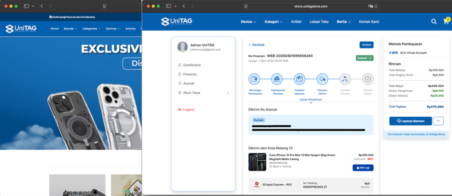Click the Selesai status badge
Image resolution: width=452 pixels, height=196 pixels.
click(x=365, y=58)
